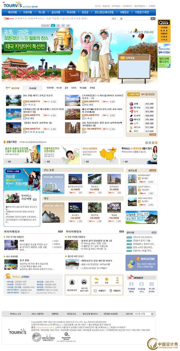
Task: Select banner page 03 in event pager
Action: (58, 26)
